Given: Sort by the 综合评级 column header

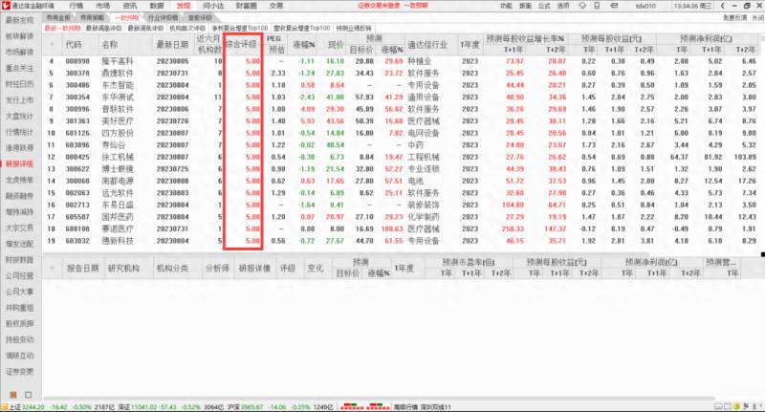Looking at the screenshot, I should click(x=241, y=44).
